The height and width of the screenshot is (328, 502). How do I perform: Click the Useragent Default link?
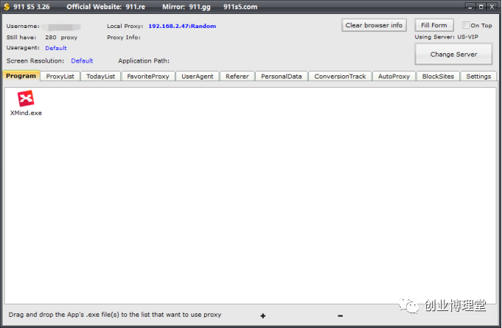click(56, 48)
